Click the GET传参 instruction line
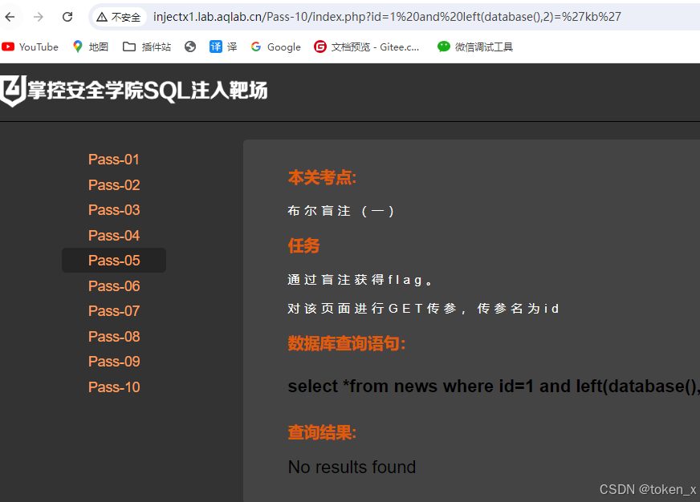Screen dimensions: 700x502 pyautogui.click(x=423, y=309)
